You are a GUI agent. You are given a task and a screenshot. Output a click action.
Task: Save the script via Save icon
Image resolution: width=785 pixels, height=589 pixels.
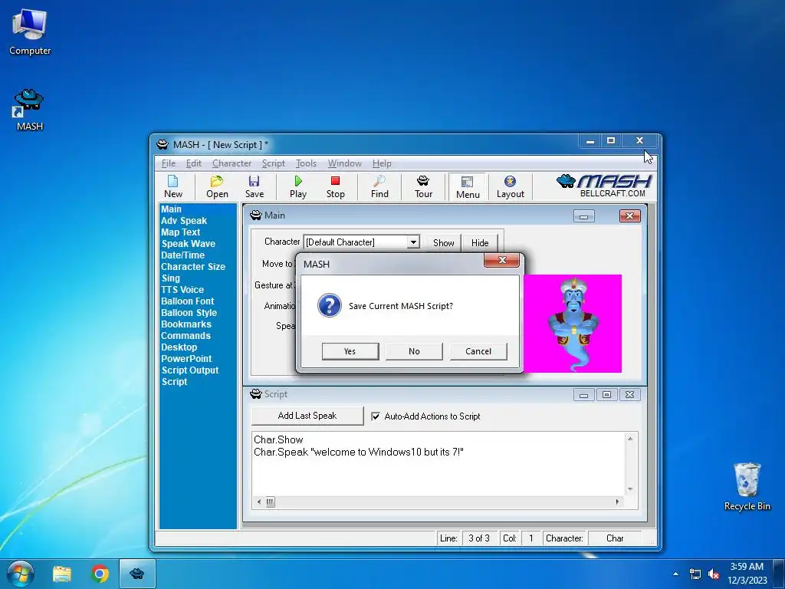tap(254, 186)
